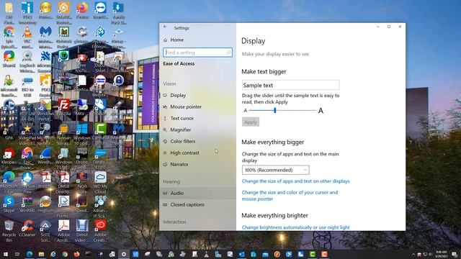Select the VideoPad Video Editor desktop icon
This screenshot has height=259, width=461.
click(27, 135)
